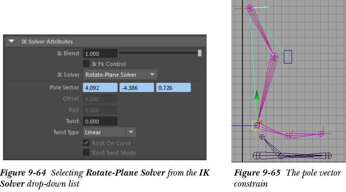
Task: Select the toe joint at foot tip
Action: [x=321, y=134]
